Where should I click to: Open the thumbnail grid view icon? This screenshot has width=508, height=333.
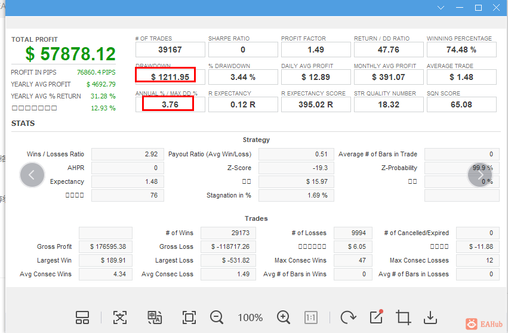[82, 317]
